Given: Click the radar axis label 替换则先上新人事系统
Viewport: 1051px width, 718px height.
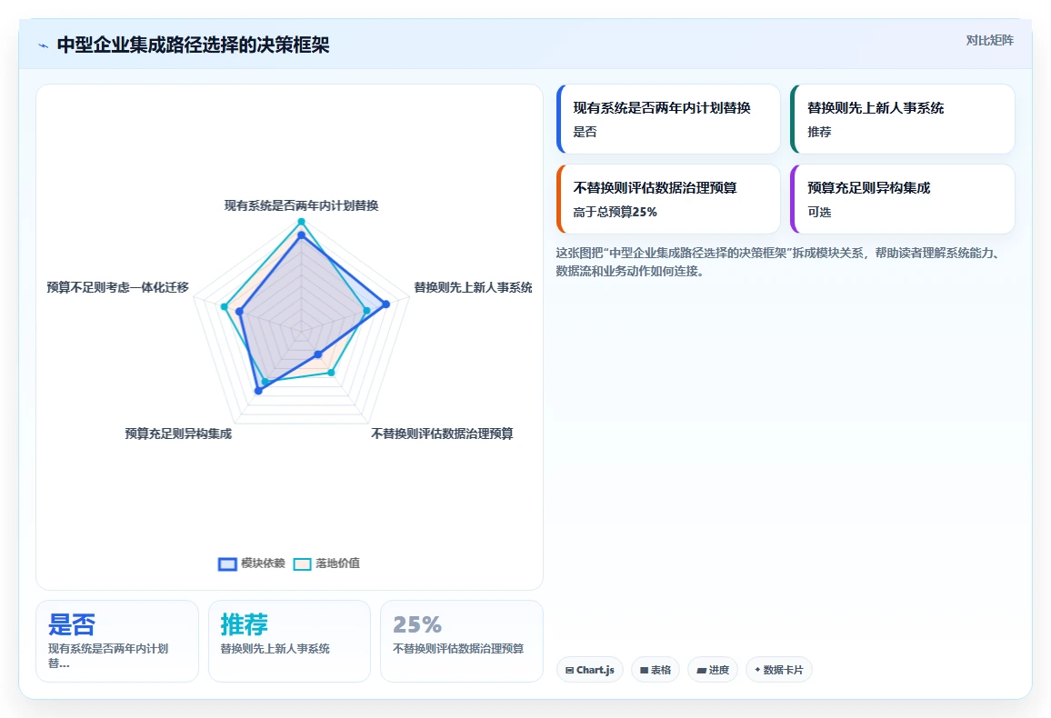Looking at the screenshot, I should [x=473, y=287].
